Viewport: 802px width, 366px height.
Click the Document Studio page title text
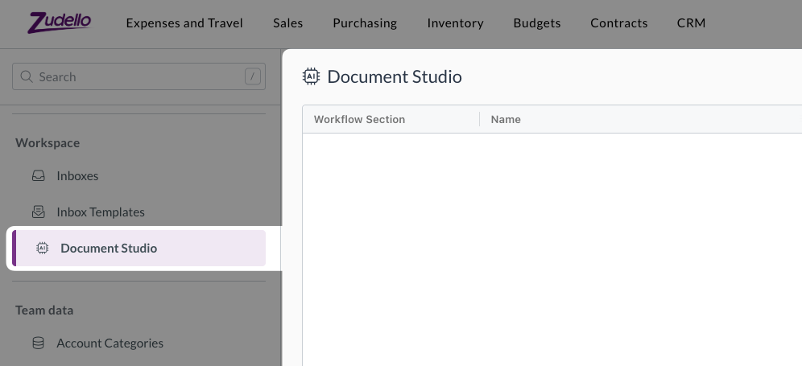pos(395,77)
